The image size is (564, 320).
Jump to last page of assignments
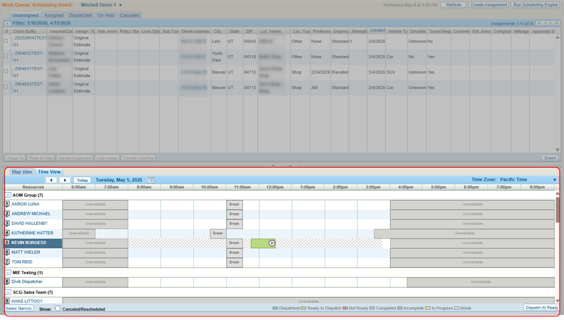(557, 23)
